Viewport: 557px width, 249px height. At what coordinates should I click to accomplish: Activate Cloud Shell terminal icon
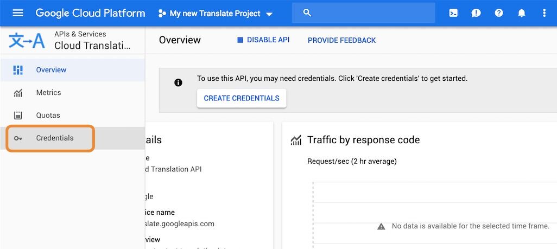[453, 13]
